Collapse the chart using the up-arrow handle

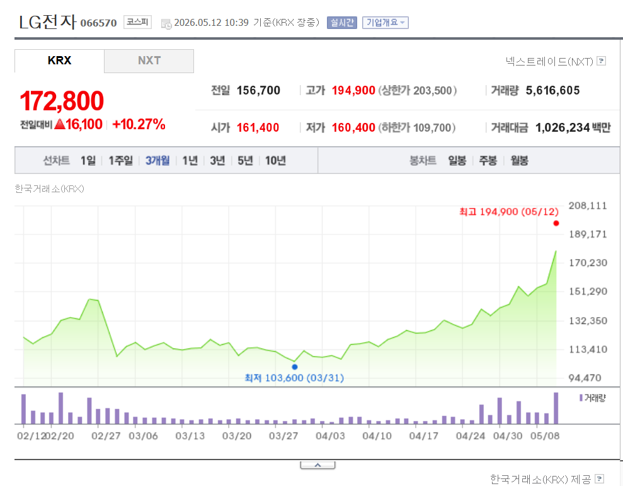318,465
